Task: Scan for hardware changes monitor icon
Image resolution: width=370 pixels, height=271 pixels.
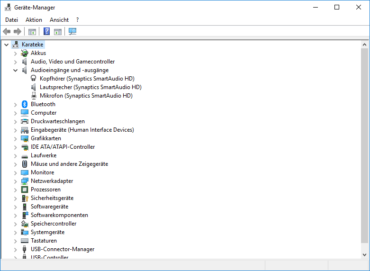Action: click(x=72, y=31)
